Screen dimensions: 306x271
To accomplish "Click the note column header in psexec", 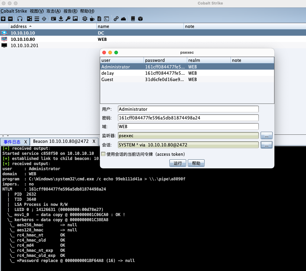I will pyautogui.click(x=252, y=60).
